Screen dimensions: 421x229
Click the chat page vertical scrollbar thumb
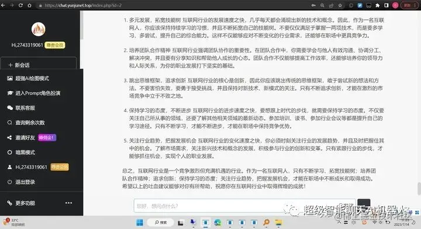(419, 189)
